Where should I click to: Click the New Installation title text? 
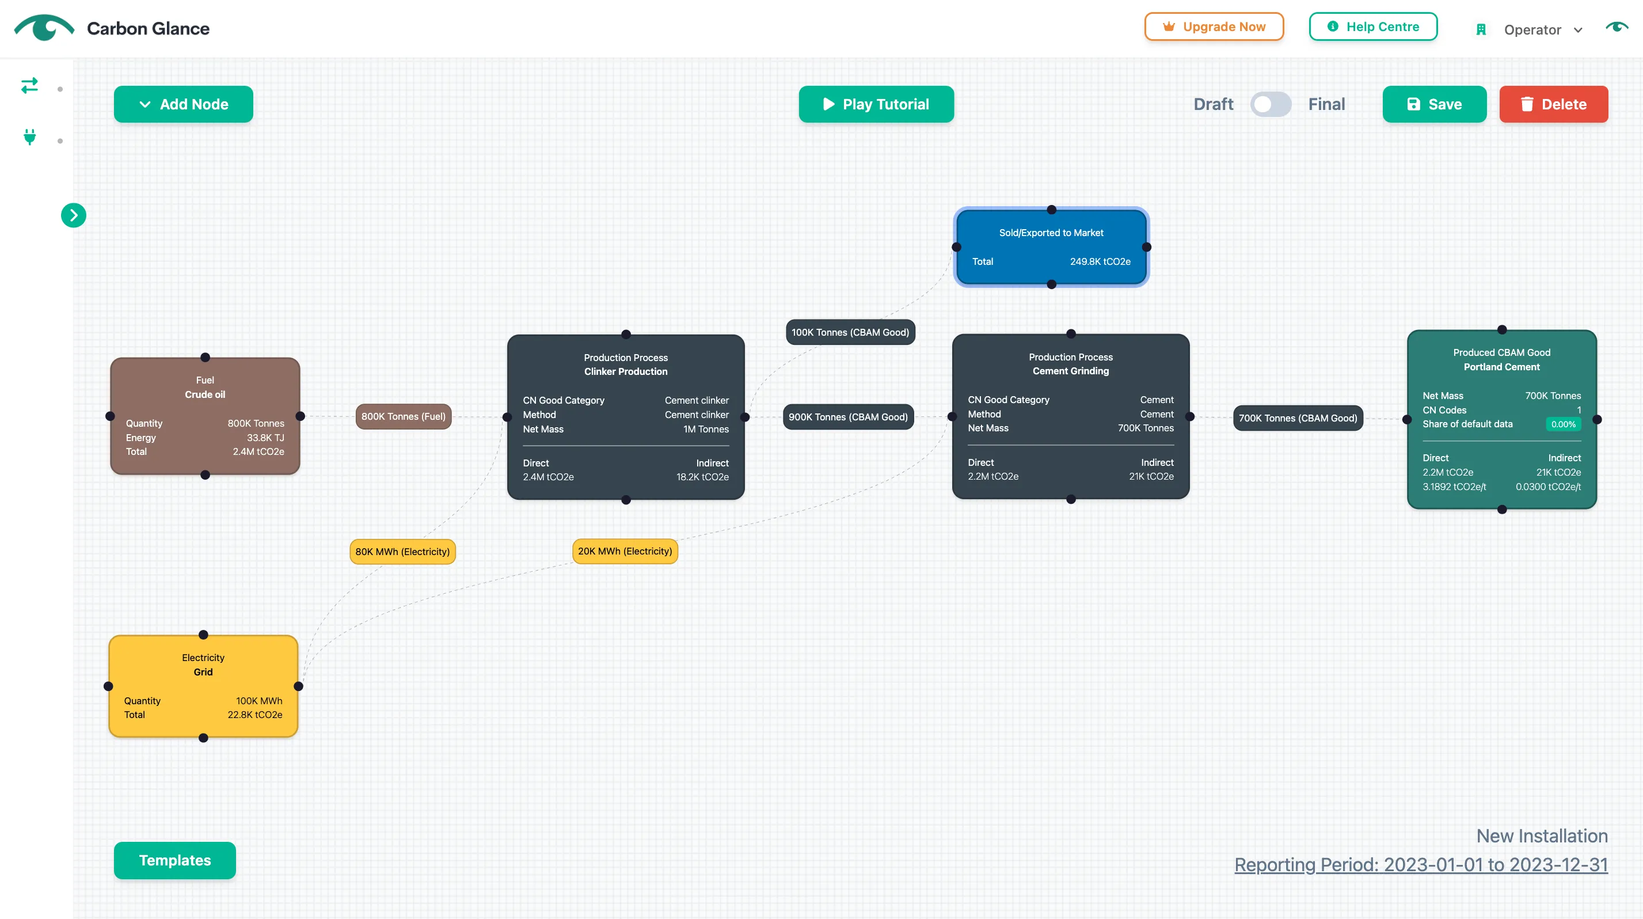(x=1542, y=836)
